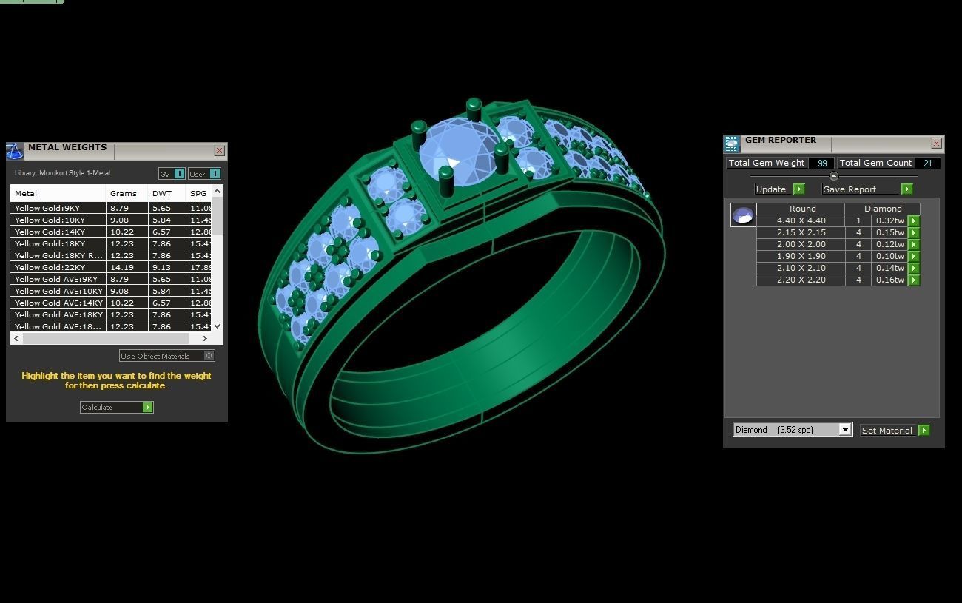This screenshot has height=603, width=962.
Task: Select the Yellow Gold:10KY row
Action: tap(111, 220)
